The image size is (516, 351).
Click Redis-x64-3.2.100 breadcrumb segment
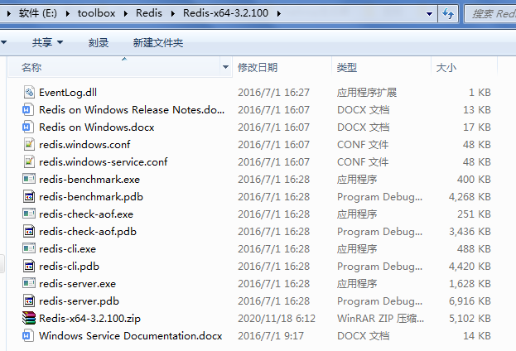coord(226,13)
